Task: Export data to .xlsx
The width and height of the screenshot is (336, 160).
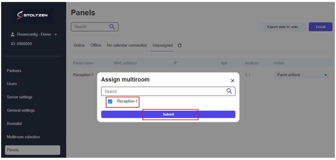Action: [x=282, y=27]
